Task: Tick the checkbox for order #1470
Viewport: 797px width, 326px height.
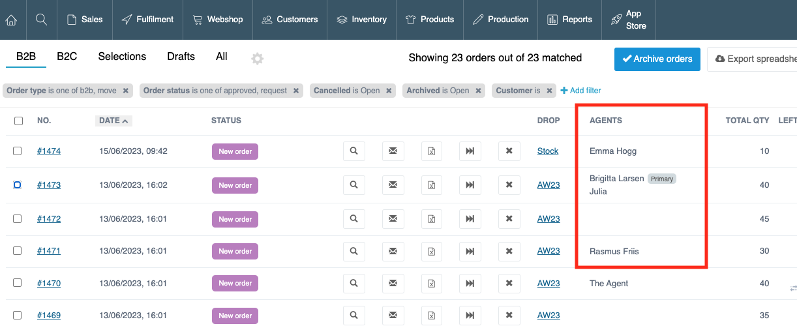Action: coord(18,282)
